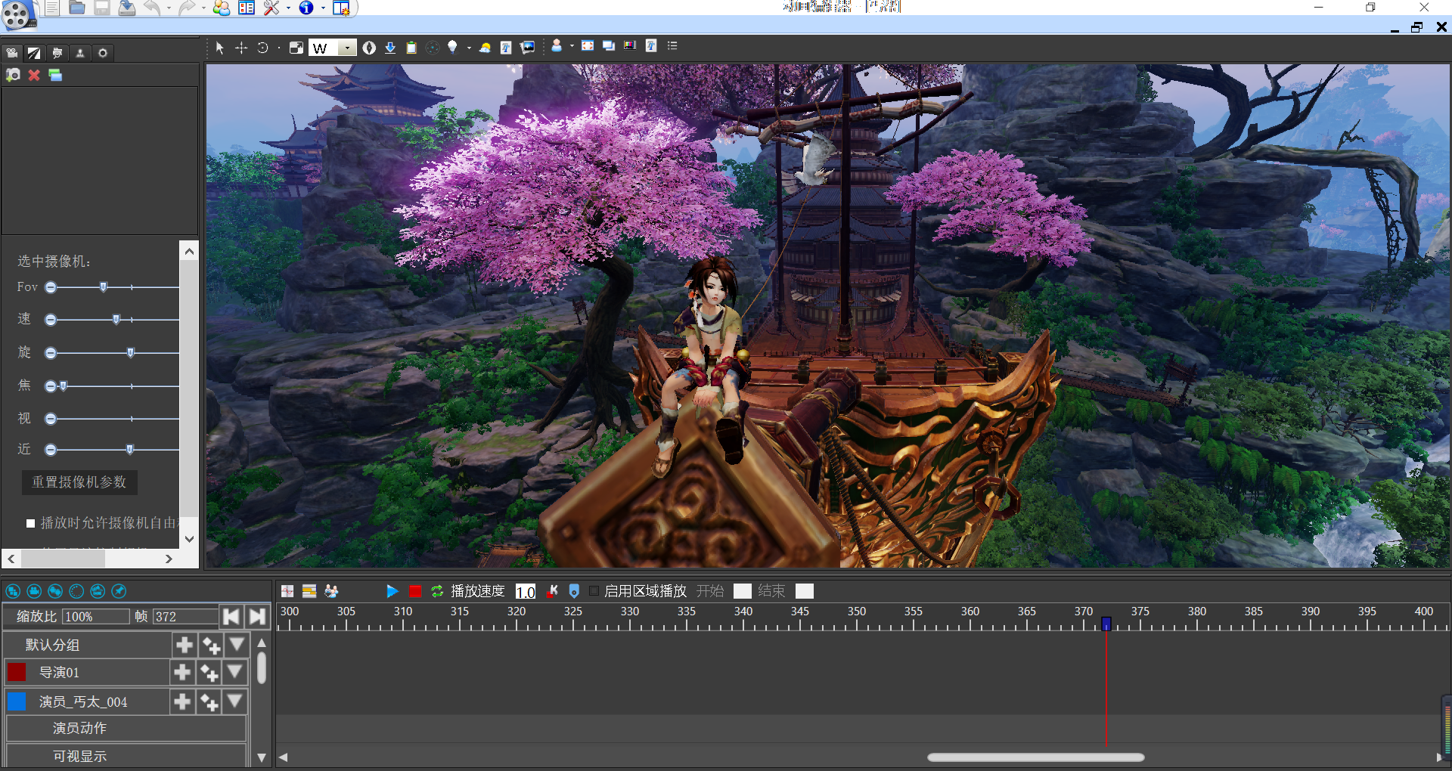Adjust the Fov slider handle
The height and width of the screenshot is (771, 1452).
coord(104,287)
